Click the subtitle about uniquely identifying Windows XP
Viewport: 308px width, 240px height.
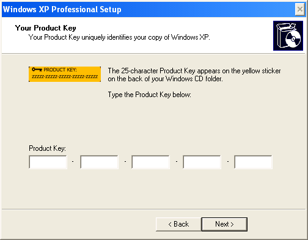(119, 37)
